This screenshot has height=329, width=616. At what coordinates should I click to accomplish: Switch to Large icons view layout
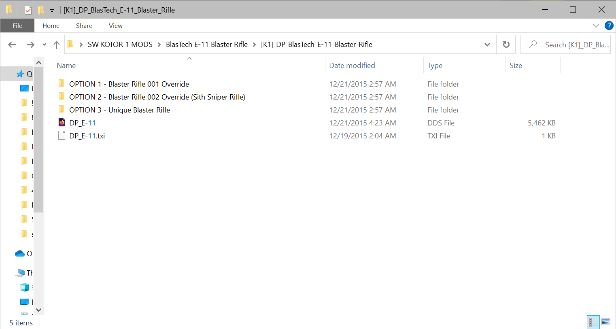tap(606, 322)
